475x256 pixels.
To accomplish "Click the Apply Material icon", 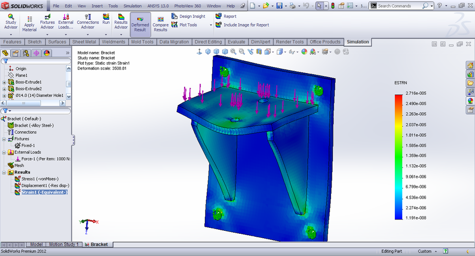I will (29, 19).
